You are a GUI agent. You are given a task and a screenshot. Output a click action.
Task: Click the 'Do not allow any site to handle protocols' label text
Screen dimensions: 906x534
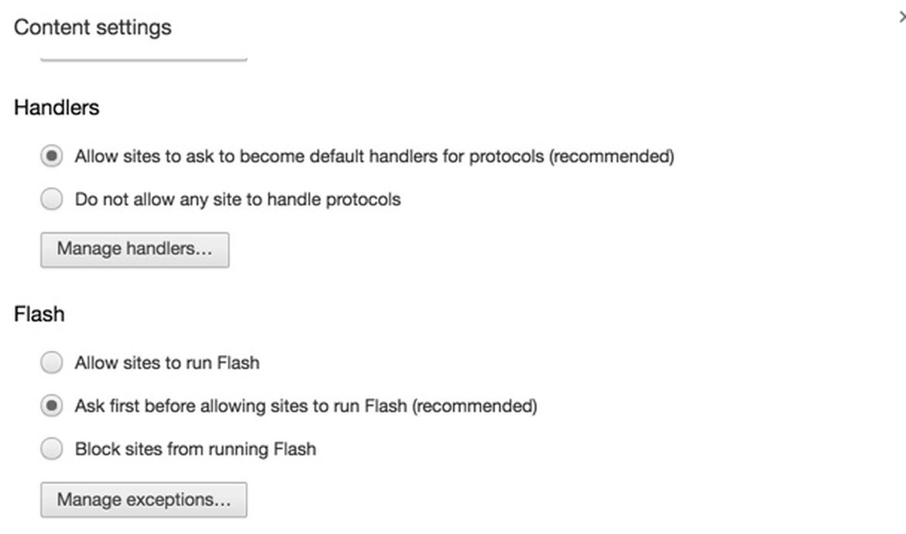click(x=237, y=200)
